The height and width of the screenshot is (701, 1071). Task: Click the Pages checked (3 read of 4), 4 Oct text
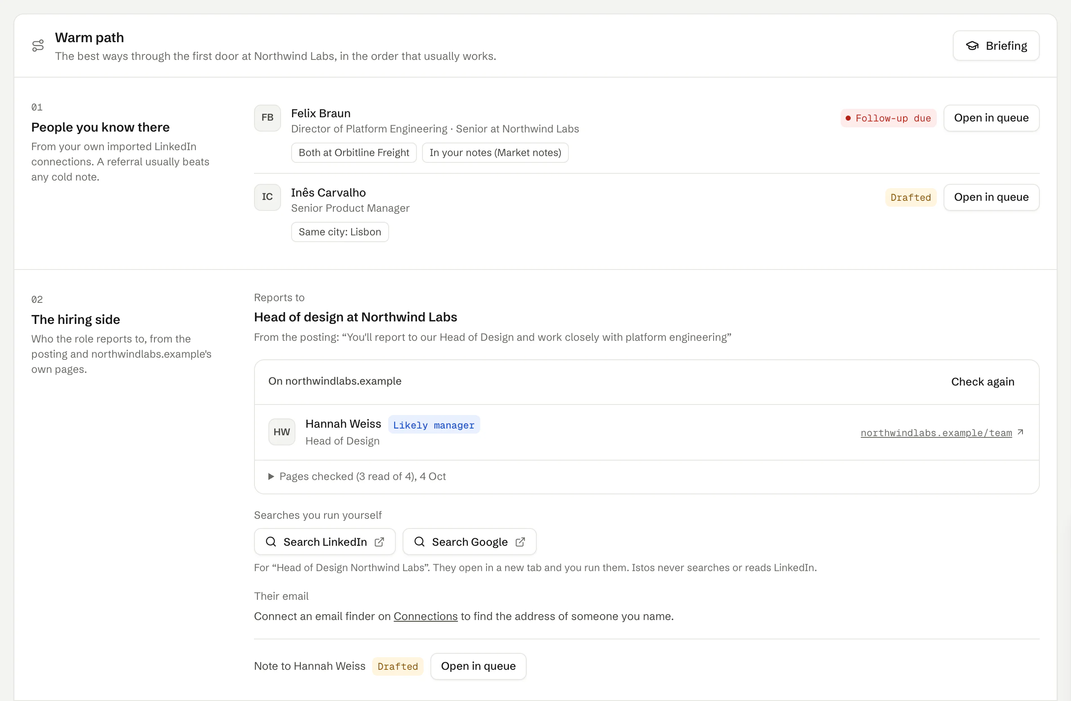(x=362, y=476)
